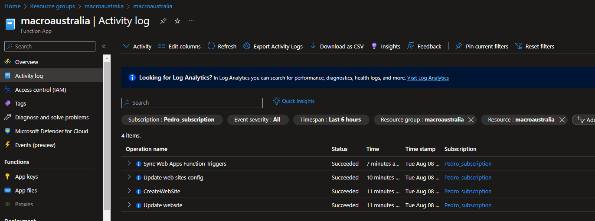Screen dimensions: 595x221
Task: Expand the Update web sites config row
Action: pos(129,177)
